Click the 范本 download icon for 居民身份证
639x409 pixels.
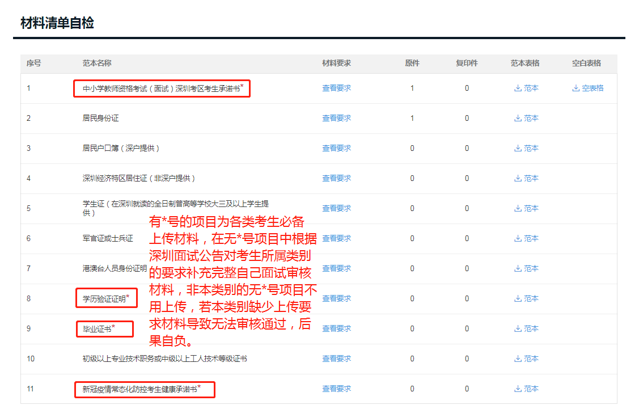tap(518, 118)
